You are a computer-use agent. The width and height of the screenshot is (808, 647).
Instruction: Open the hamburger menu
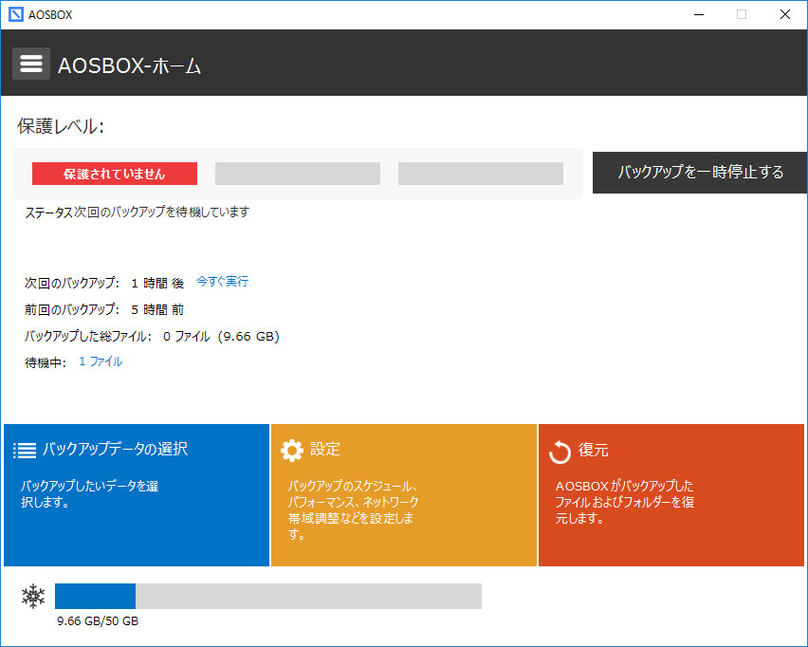pyautogui.click(x=31, y=64)
